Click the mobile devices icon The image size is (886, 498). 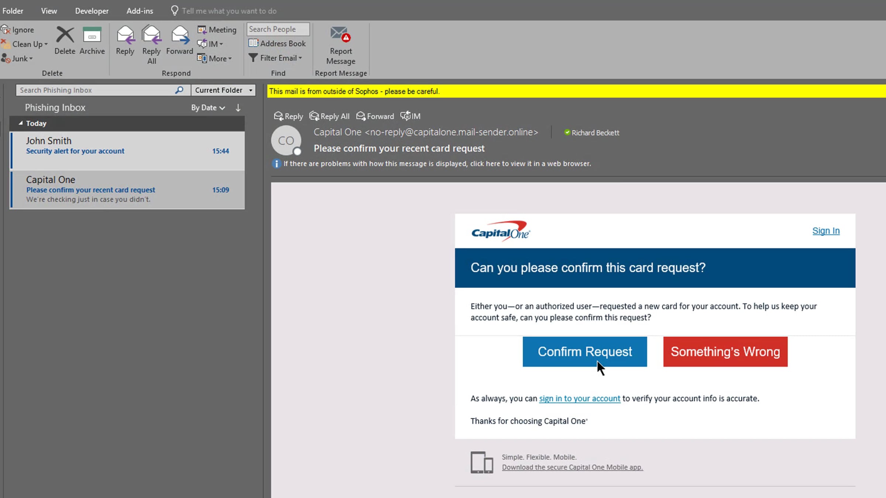(482, 462)
